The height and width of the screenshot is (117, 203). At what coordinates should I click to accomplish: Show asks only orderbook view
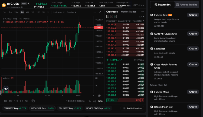pos(112,16)
